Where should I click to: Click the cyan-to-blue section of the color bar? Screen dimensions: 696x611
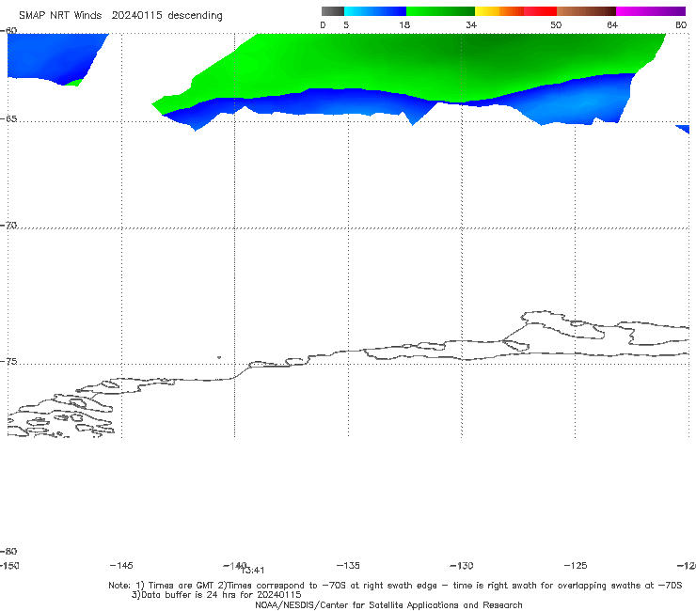coord(375,11)
